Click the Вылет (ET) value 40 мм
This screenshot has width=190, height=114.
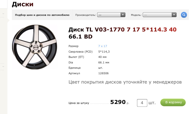tap(102, 57)
